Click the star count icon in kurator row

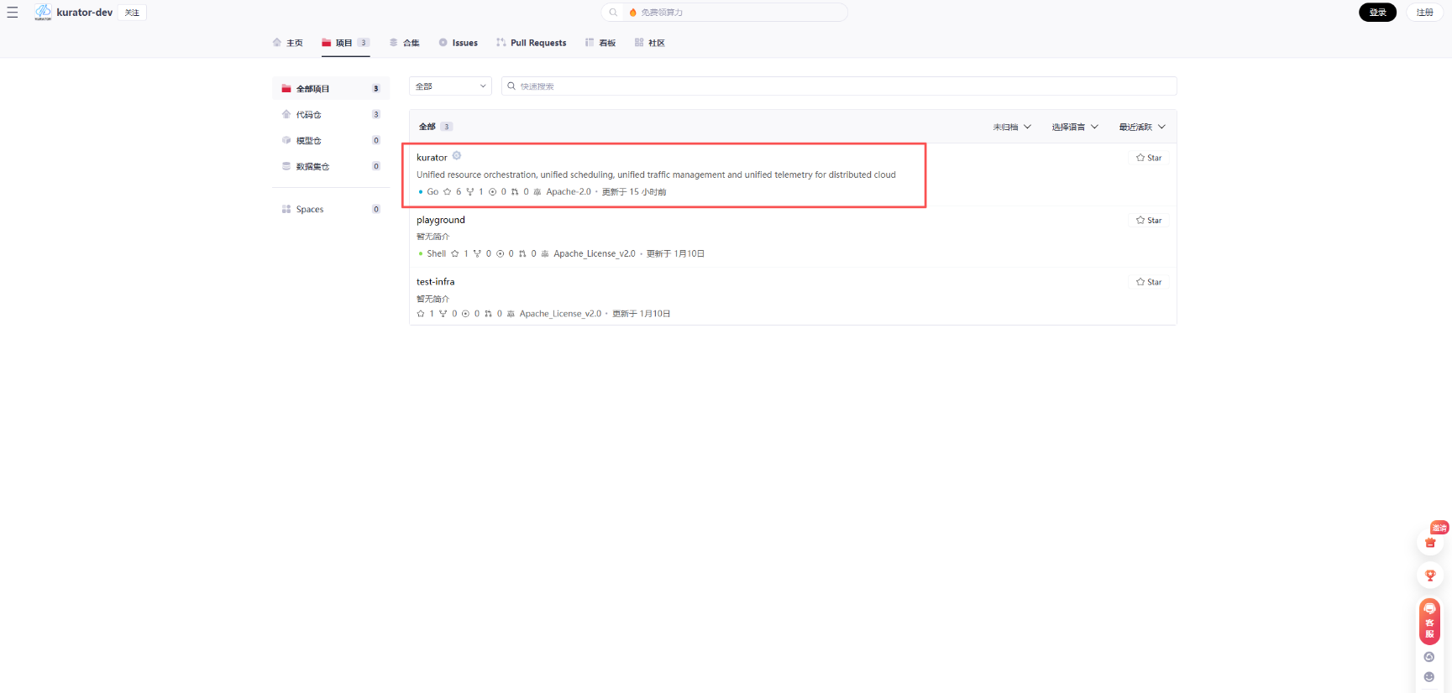click(x=448, y=192)
